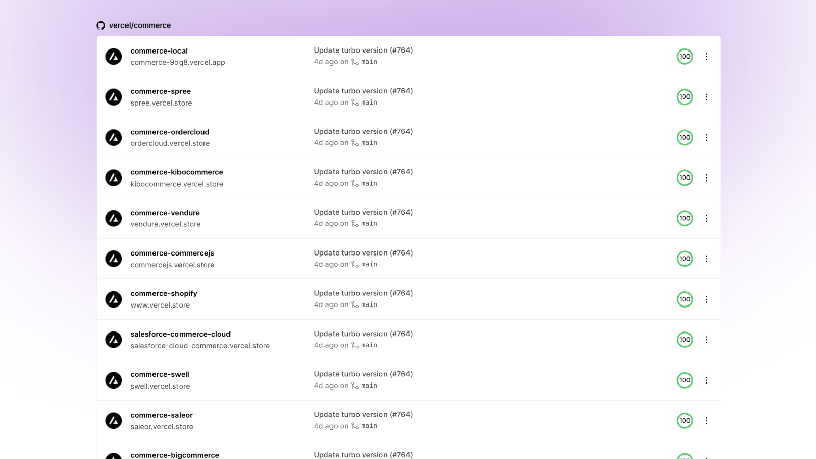Click the GitHub logo next to vercel/commerce
This screenshot has height=459, width=816.
click(x=100, y=25)
